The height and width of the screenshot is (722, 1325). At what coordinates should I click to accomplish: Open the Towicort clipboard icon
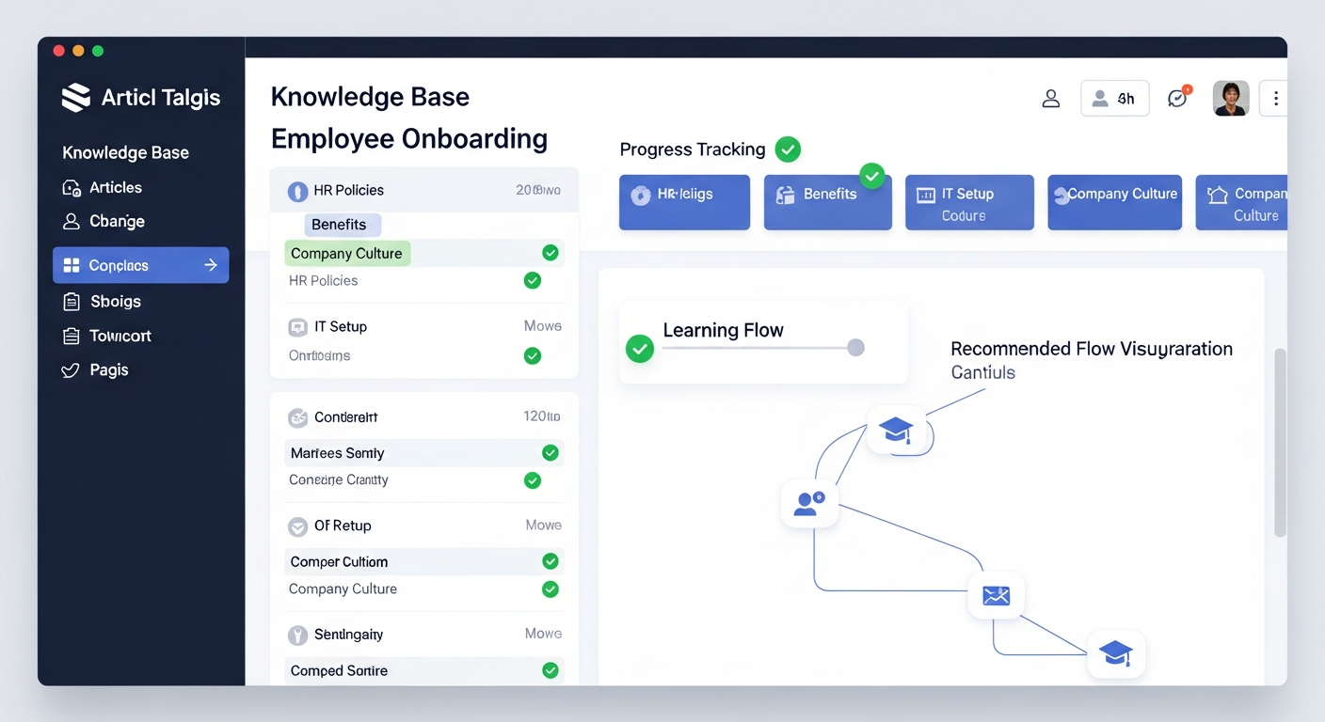coord(73,336)
